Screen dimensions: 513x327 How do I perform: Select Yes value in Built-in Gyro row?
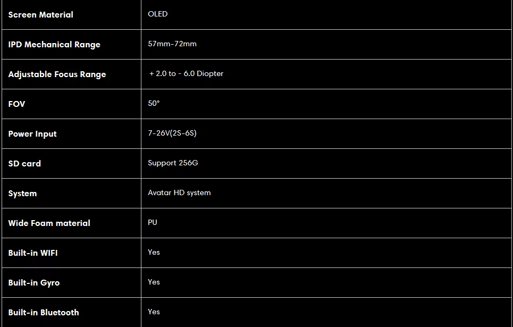point(154,282)
